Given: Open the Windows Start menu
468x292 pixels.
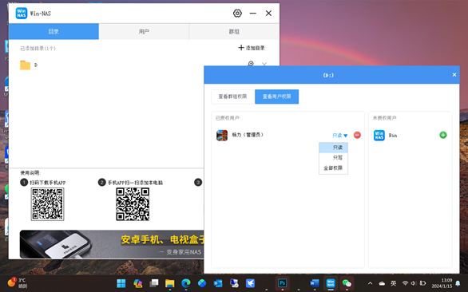Looking at the screenshot, I should tap(121, 283).
